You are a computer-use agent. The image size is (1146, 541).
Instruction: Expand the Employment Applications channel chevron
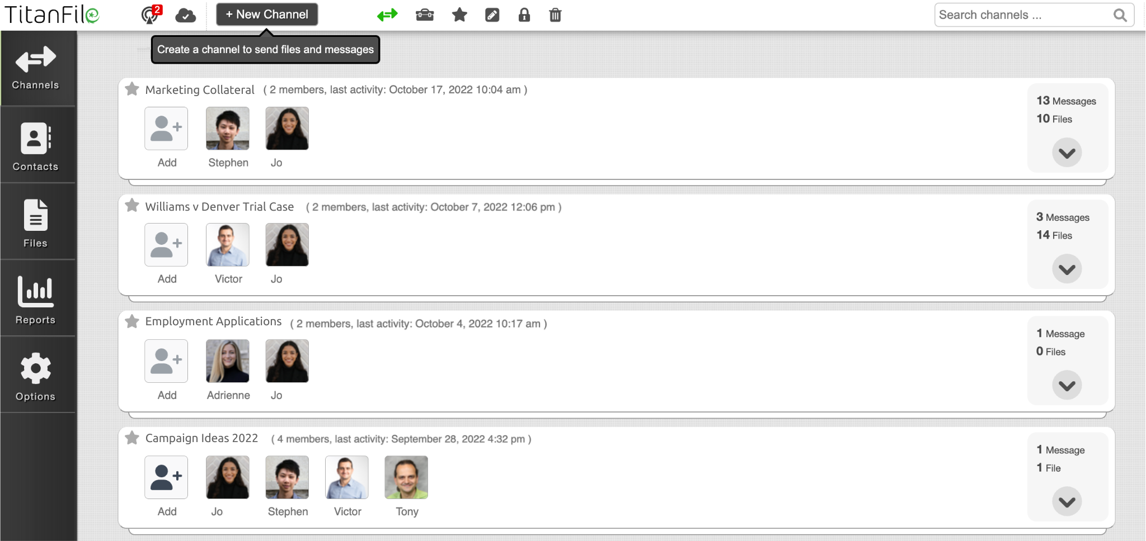[1067, 385]
